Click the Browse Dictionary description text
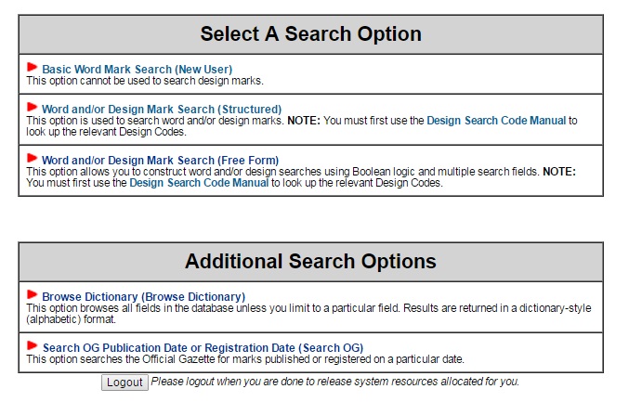The height and width of the screenshot is (402, 629). pyautogui.click(x=308, y=314)
